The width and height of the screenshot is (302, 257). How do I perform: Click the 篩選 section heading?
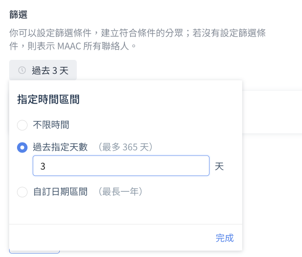coord(18,15)
